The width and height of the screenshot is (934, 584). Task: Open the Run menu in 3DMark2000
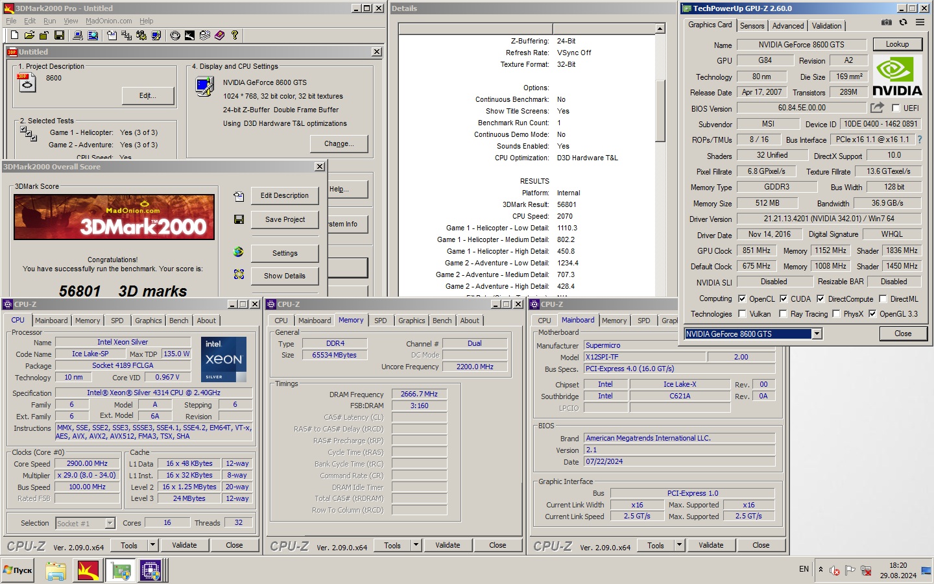click(x=49, y=21)
